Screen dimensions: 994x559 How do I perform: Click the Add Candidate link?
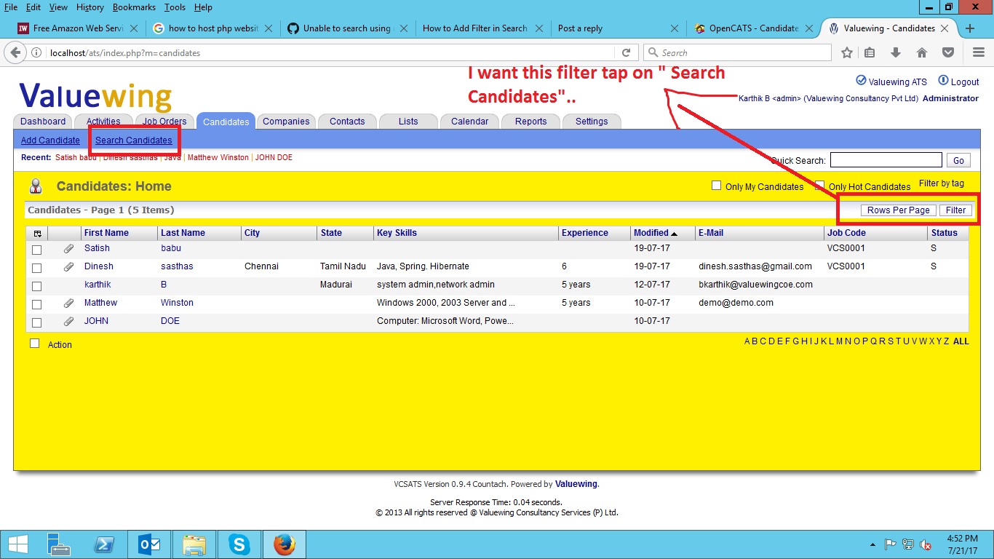(50, 140)
